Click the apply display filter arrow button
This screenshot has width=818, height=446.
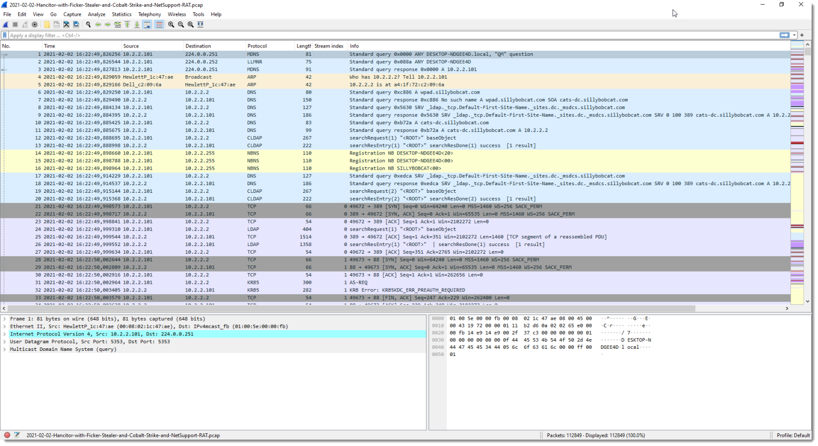click(784, 35)
